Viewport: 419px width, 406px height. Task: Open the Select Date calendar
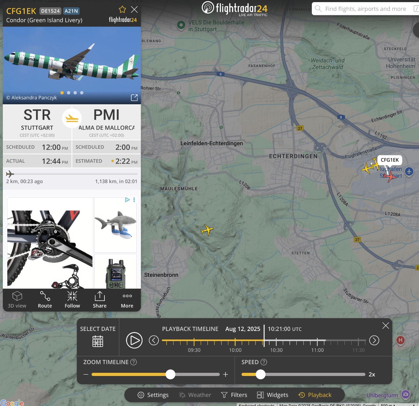[98, 341]
